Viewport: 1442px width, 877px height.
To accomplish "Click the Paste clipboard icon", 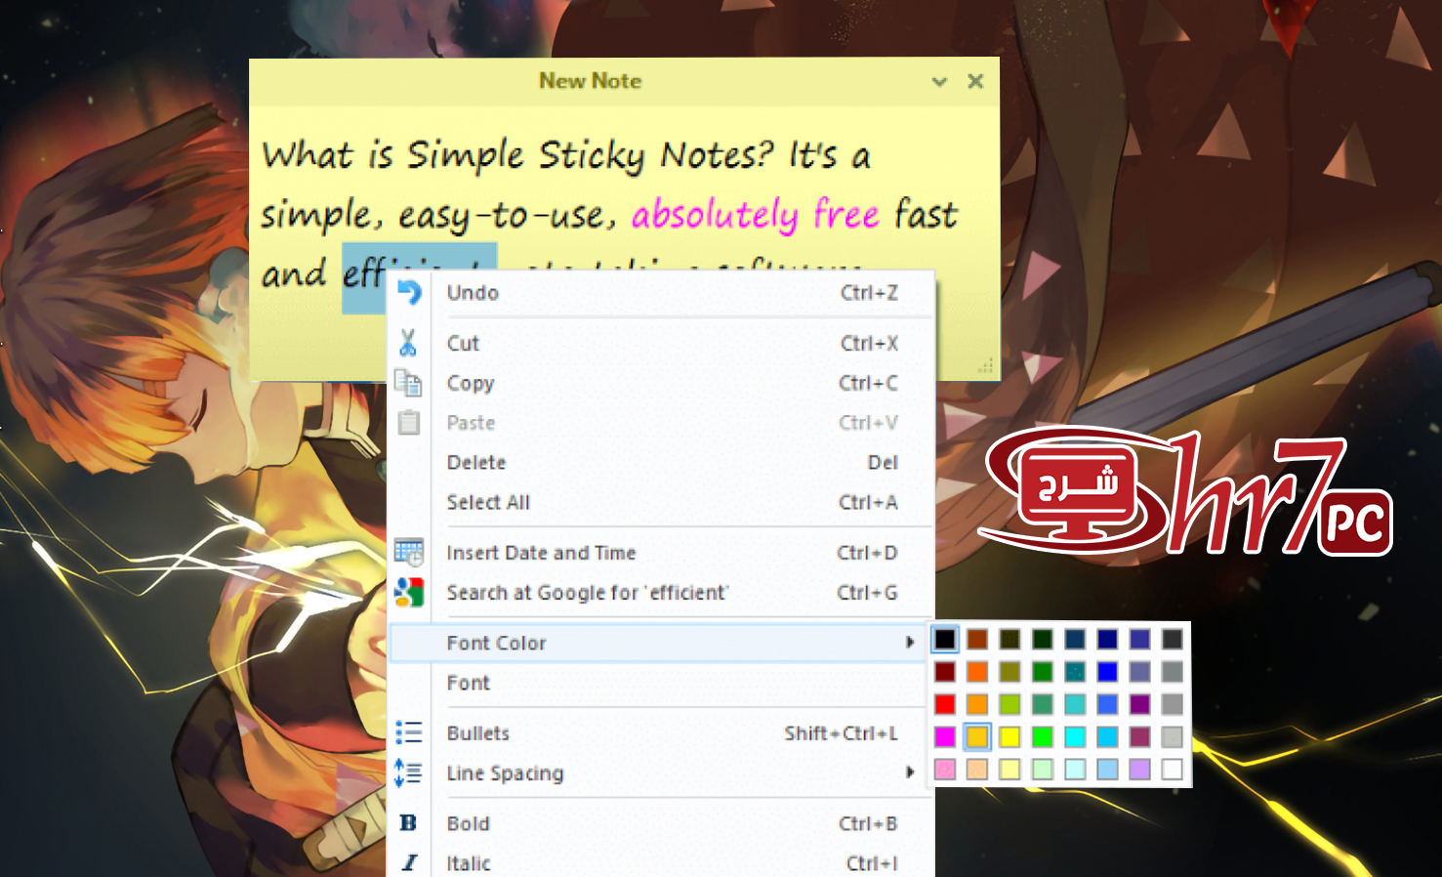I will [x=408, y=423].
